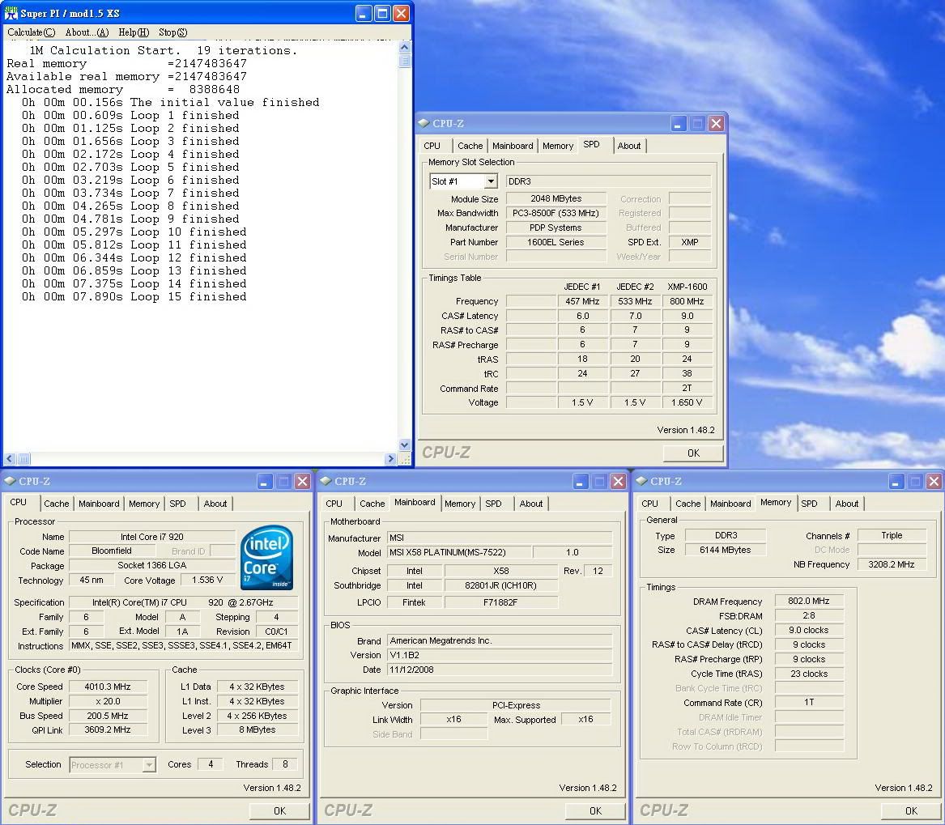Viewport: 945px width, 825px height.
Task: Select SPD tab in Mainboard CPU-Z window
Action: tap(494, 504)
